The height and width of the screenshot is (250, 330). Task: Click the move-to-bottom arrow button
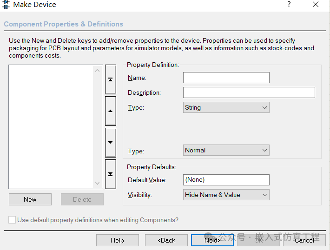pos(110,174)
